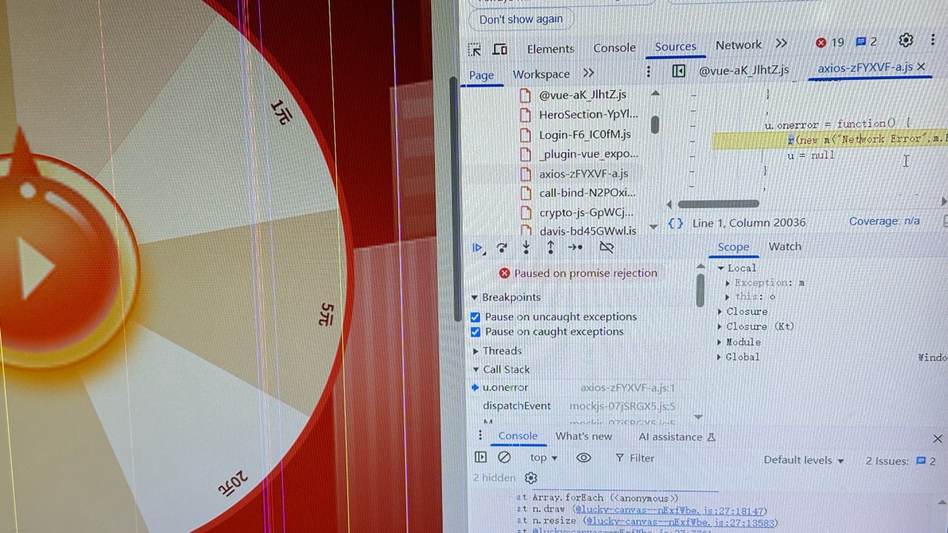Click the blue issues badge next to errors

[866, 41]
